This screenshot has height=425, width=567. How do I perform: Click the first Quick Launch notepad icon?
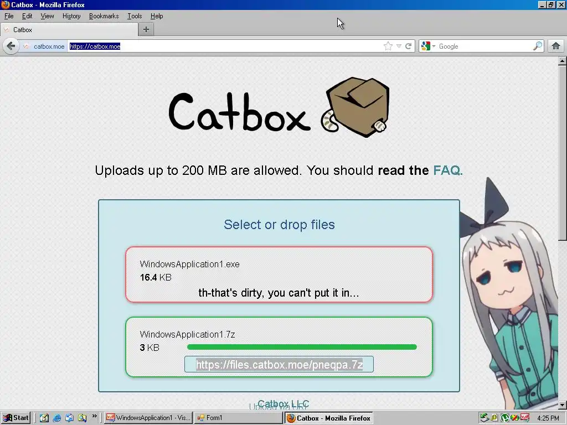pyautogui.click(x=44, y=418)
